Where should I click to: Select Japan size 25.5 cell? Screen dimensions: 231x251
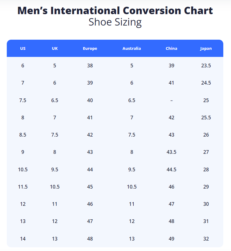point(206,118)
